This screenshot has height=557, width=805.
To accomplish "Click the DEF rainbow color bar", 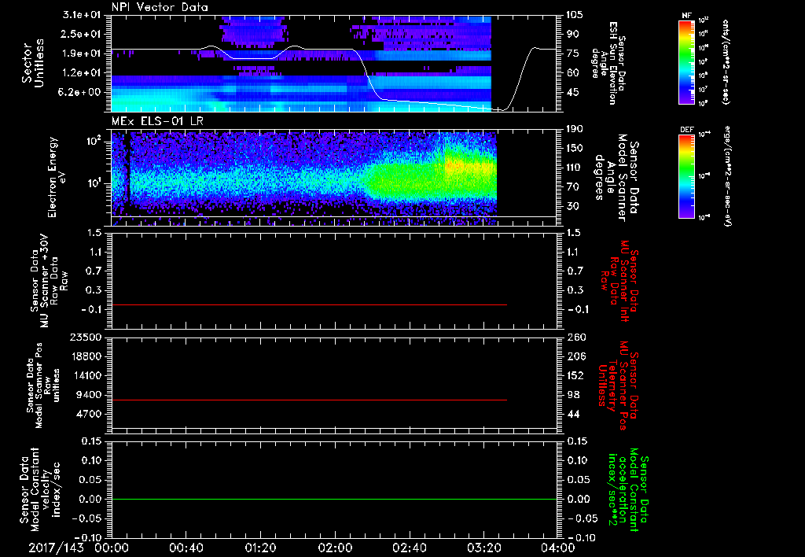I will 686,176.
